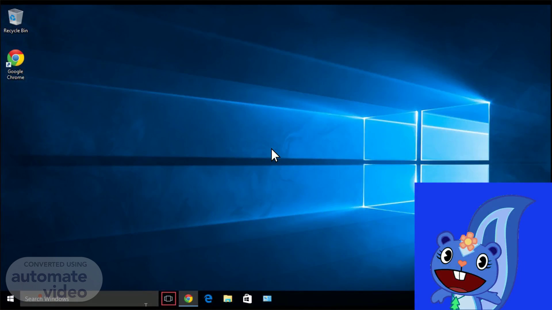Click the flower on the squirrel's head
Screen dimensions: 552x310
[468, 241]
